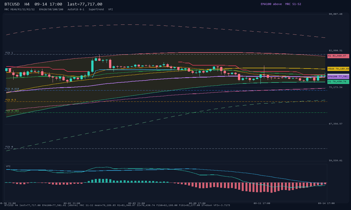
Task: Click the 09-14 17:00 timestamp in the title
Action: point(48,4)
